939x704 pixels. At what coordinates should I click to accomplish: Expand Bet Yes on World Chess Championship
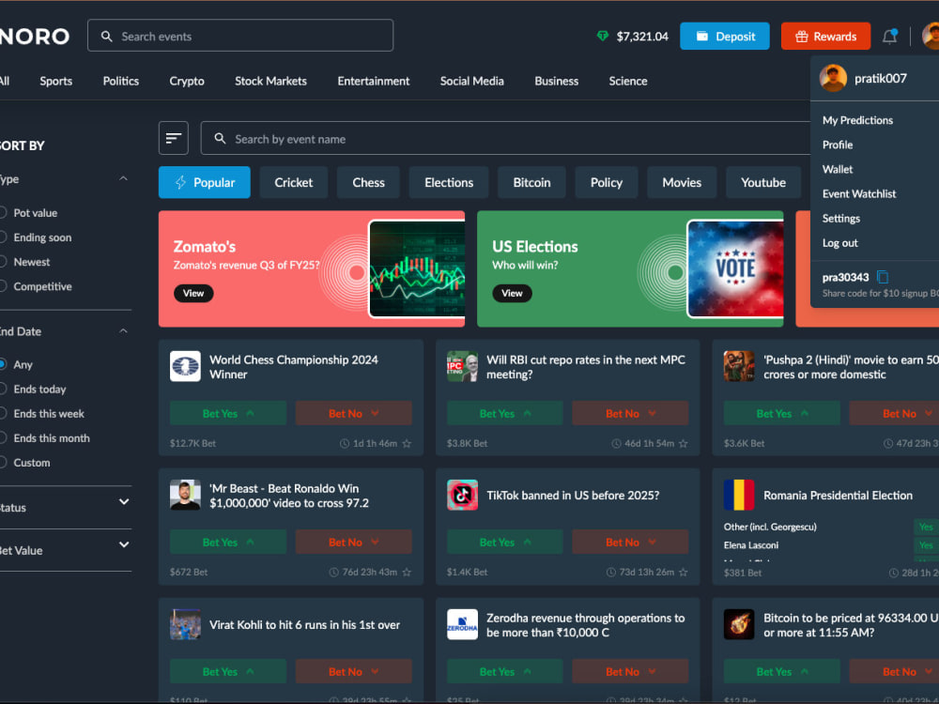228,413
